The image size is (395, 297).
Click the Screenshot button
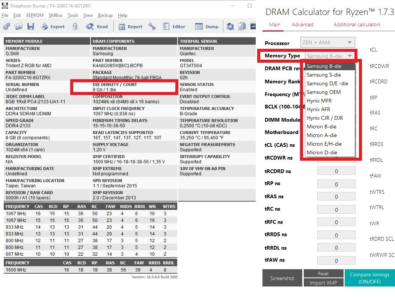click(282, 278)
